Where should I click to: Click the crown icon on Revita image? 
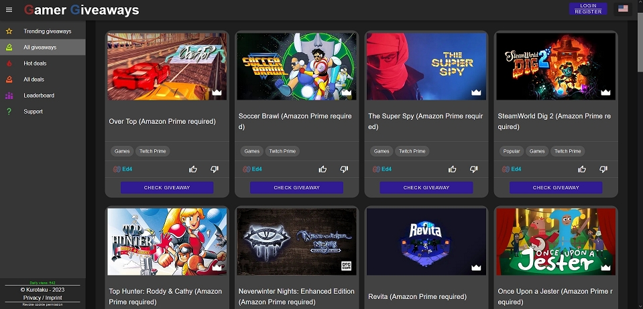coord(476,268)
